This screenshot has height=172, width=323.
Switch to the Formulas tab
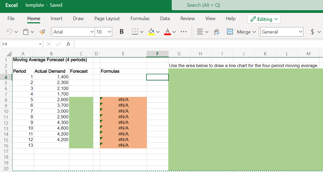[140, 19]
